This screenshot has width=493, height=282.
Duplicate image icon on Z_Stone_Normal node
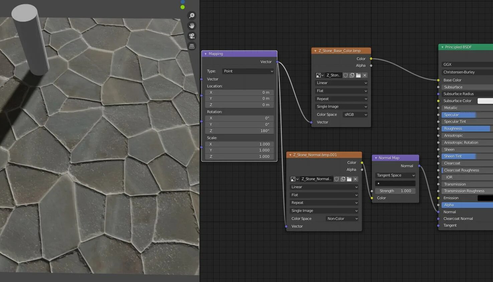(x=343, y=179)
